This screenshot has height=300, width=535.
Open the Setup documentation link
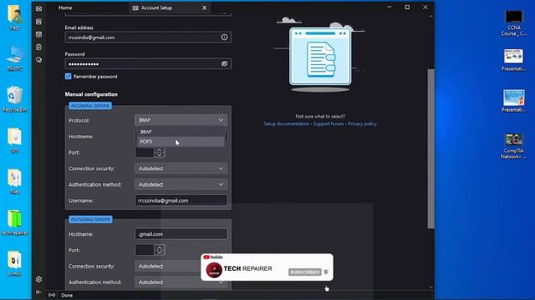[286, 124]
